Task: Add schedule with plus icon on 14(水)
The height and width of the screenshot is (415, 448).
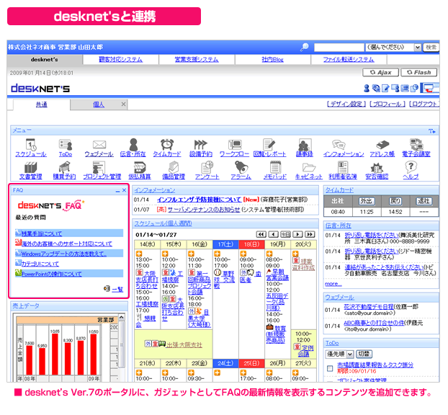Action: click(x=139, y=254)
